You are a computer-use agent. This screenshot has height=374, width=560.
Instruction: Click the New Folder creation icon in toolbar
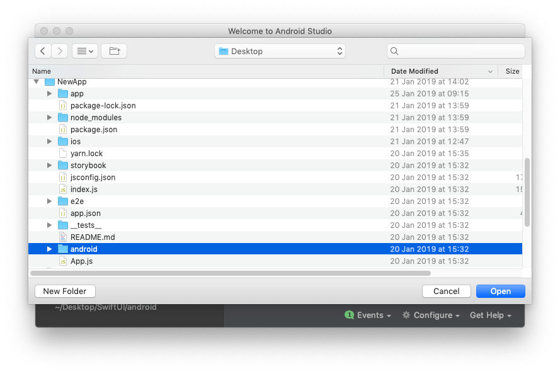click(114, 50)
